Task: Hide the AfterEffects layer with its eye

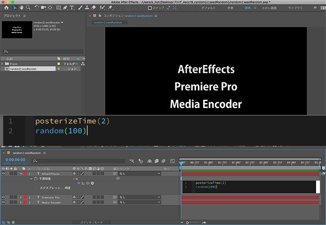Action: tap(3, 174)
